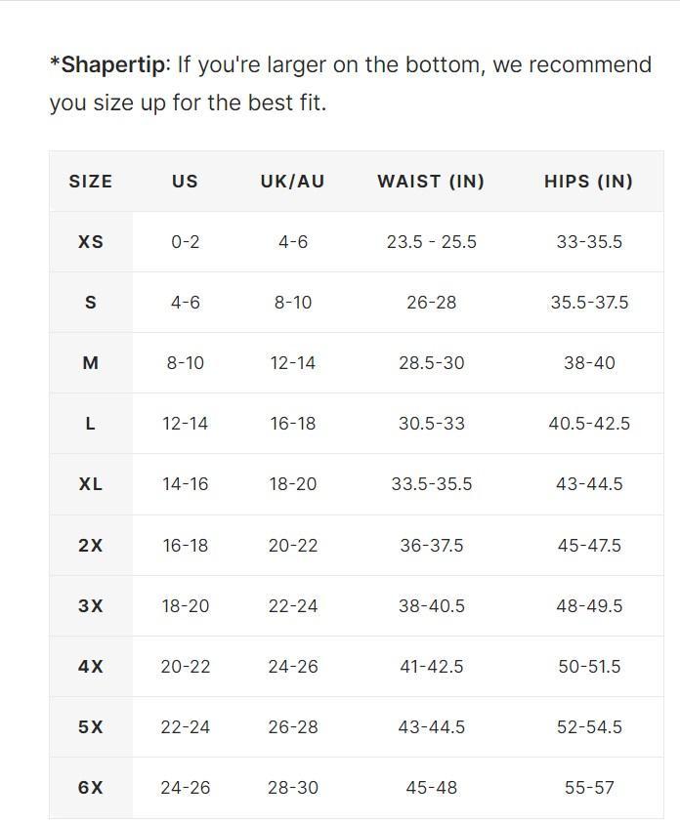The width and height of the screenshot is (680, 824).
Task: Click waist value 30.5-33 in L row
Action: [431, 424]
